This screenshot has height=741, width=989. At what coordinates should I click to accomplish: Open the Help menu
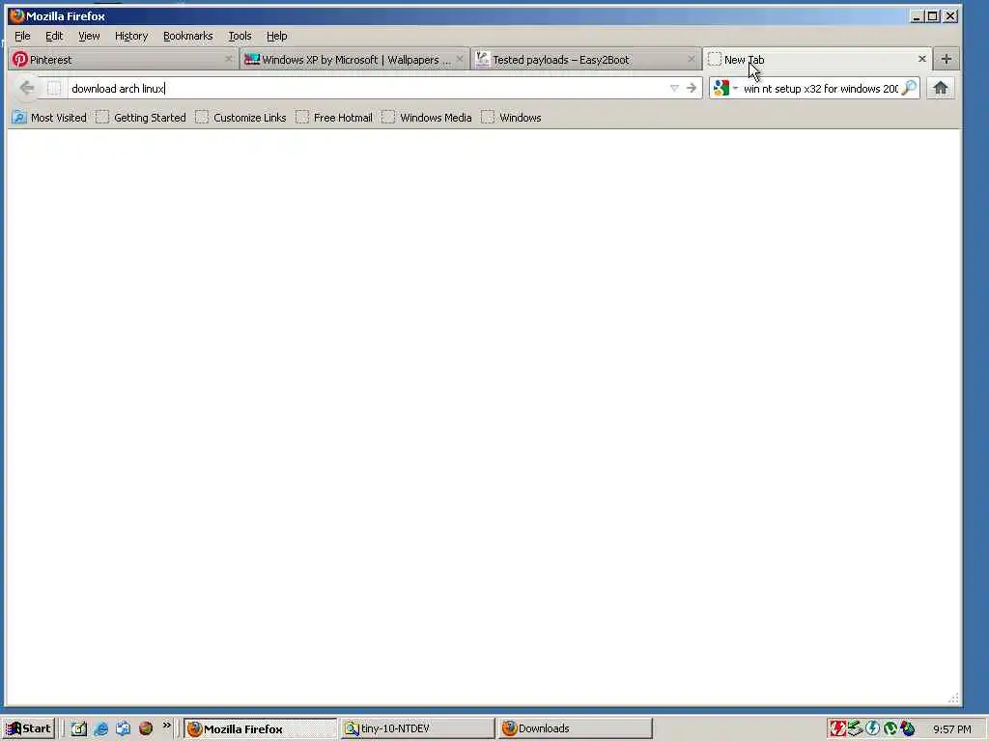pos(276,36)
